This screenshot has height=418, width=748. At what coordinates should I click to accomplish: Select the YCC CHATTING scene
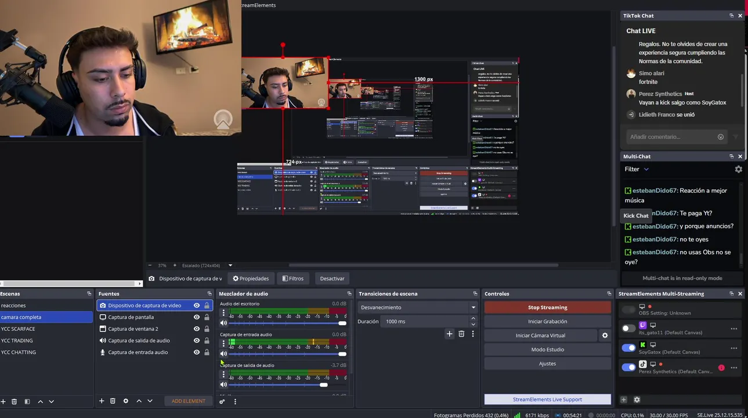(x=46, y=352)
